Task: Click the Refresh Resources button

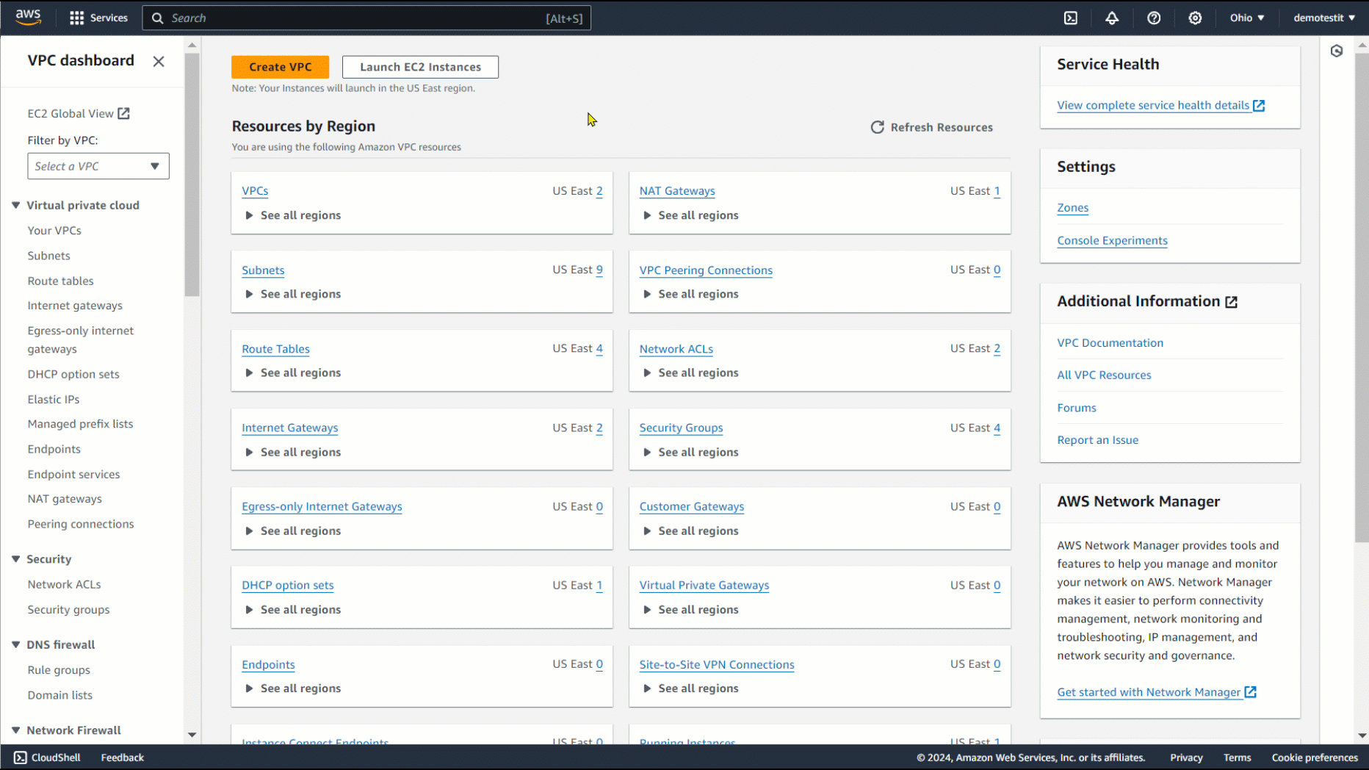Action: pyautogui.click(x=931, y=127)
